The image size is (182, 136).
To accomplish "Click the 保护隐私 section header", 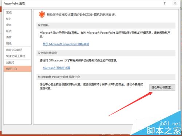I will click(x=106, y=25).
